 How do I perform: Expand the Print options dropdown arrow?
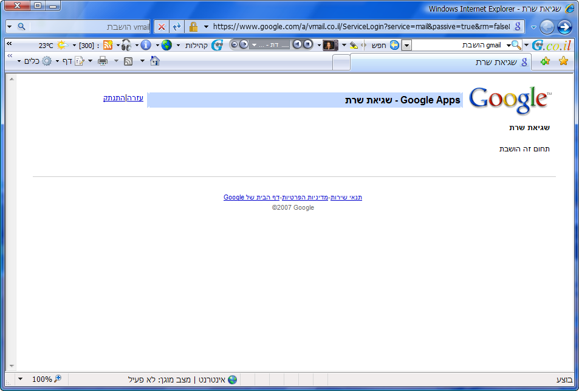click(x=90, y=61)
